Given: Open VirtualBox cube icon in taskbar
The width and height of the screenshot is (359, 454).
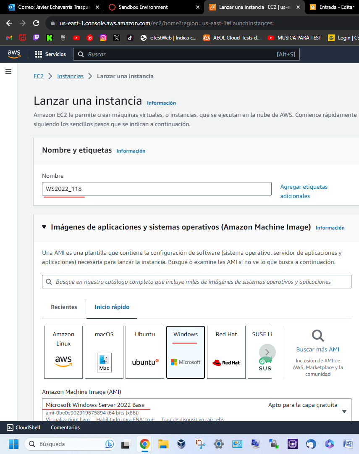Looking at the screenshot, I should [x=181, y=444].
